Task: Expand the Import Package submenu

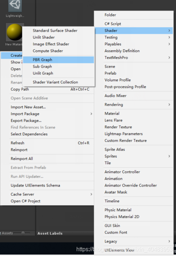Action: [x=47, y=114]
